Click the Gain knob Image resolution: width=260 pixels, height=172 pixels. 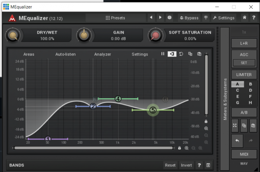pyautogui.click(x=84, y=35)
